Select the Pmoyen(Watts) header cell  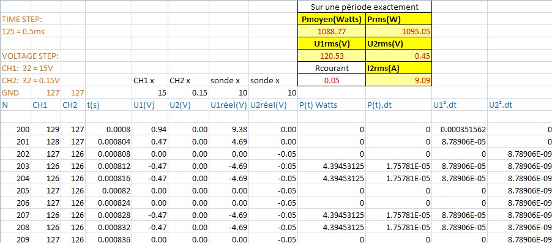point(332,20)
